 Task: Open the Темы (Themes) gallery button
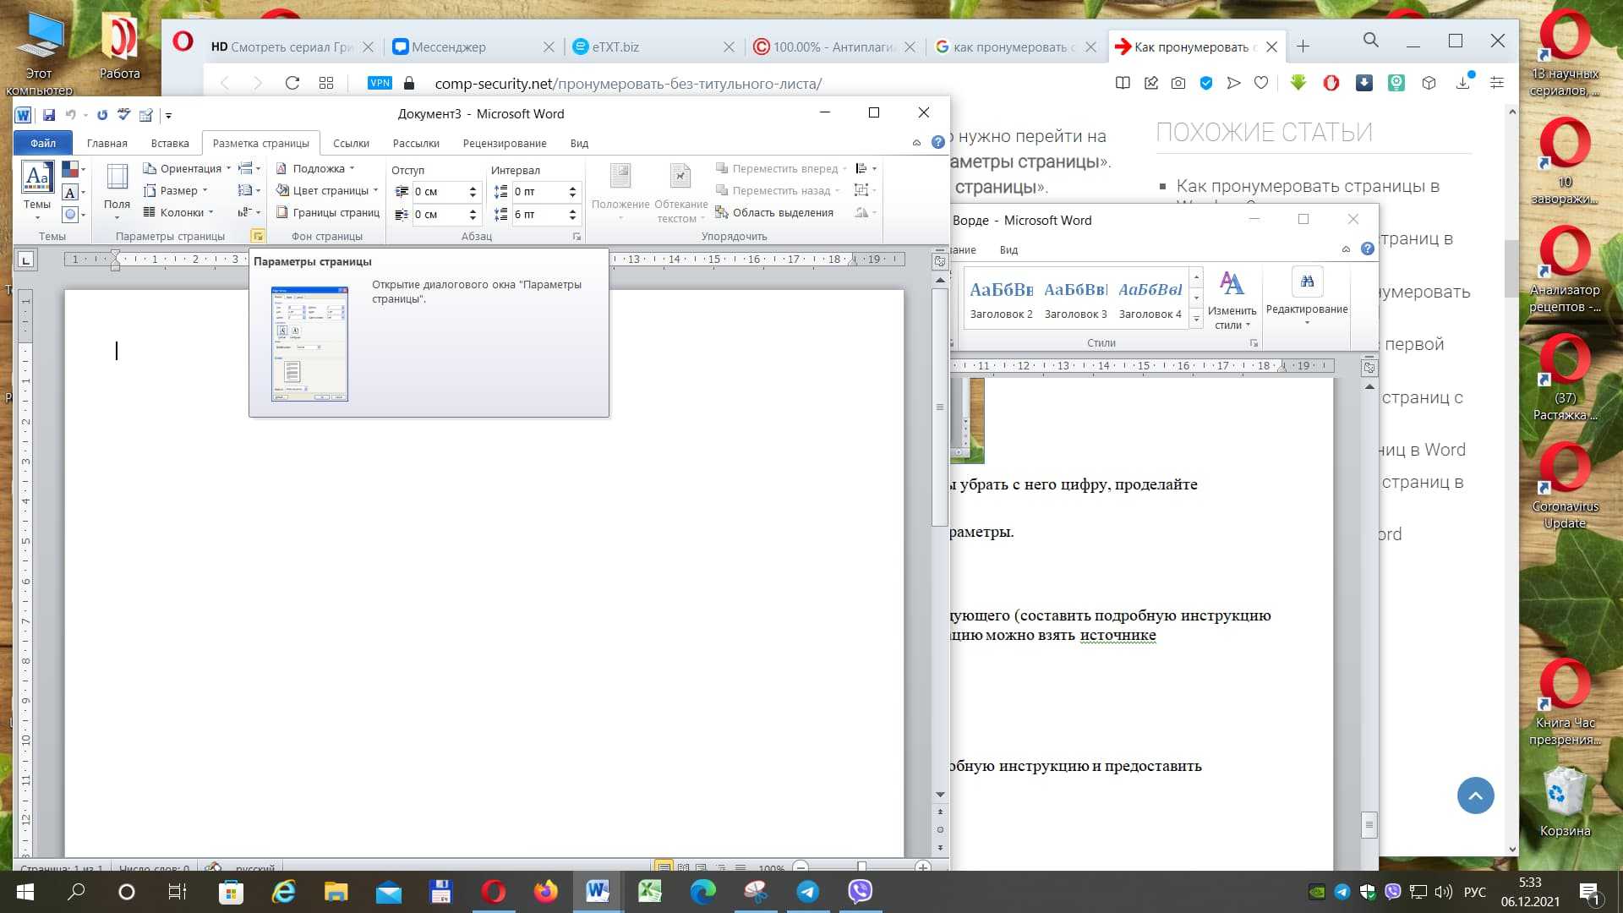(37, 190)
